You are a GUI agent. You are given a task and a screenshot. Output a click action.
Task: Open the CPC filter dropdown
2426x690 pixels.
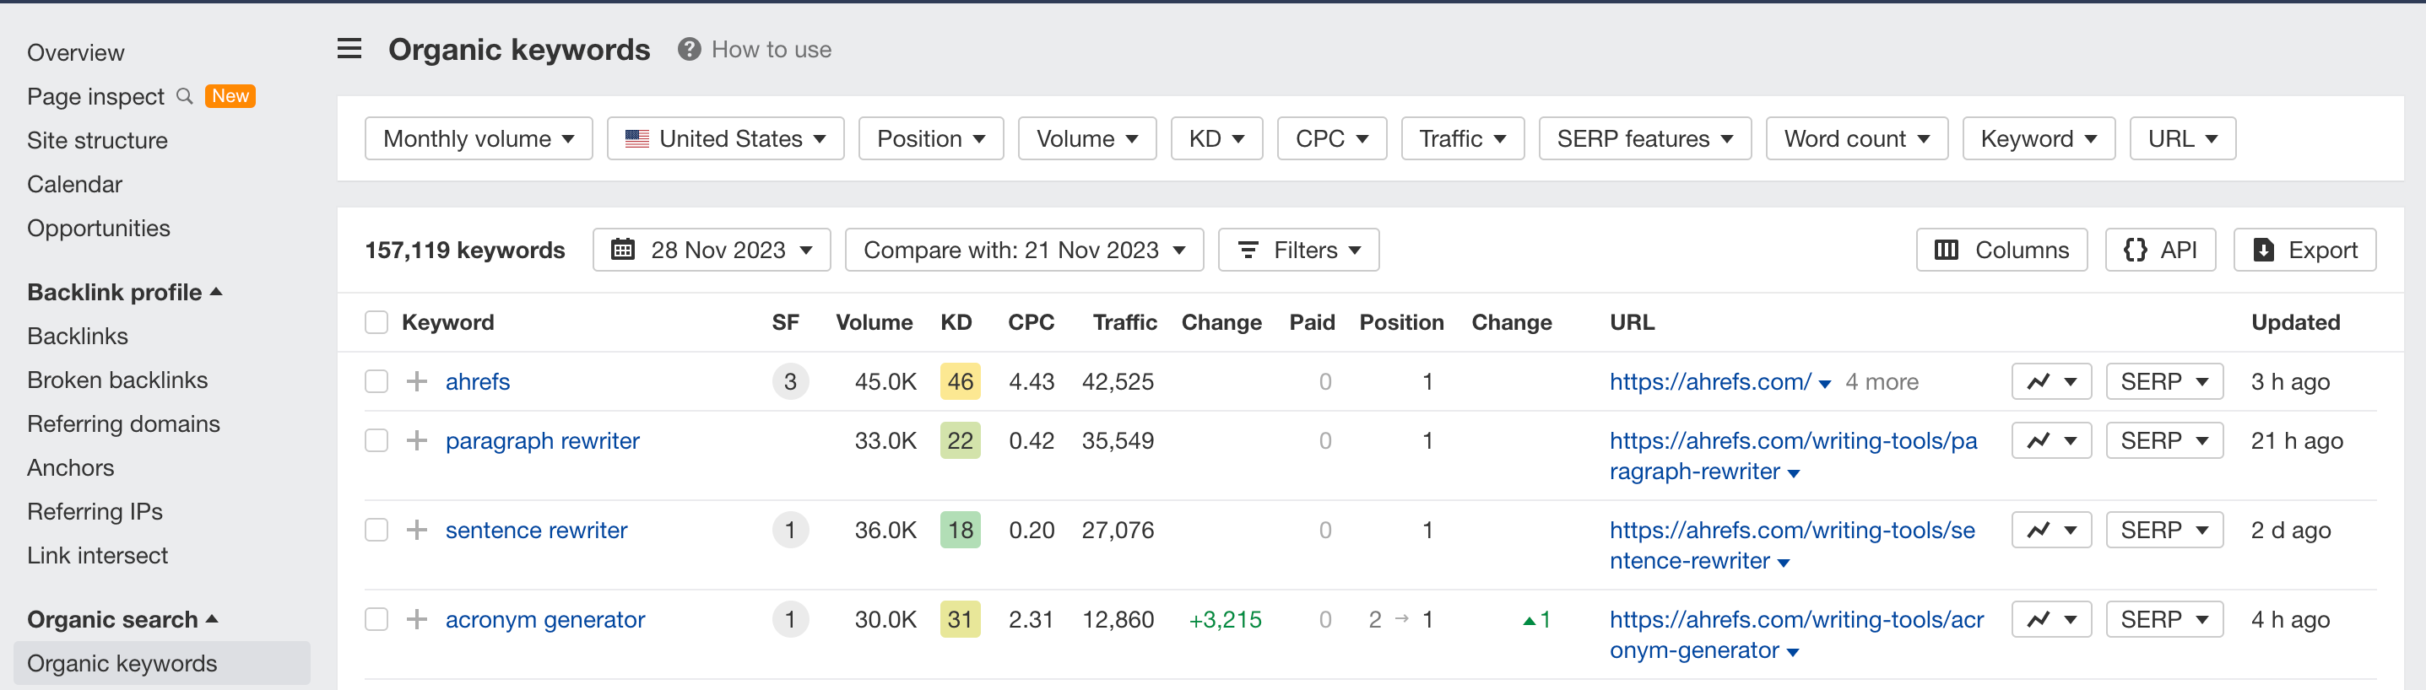[1332, 138]
